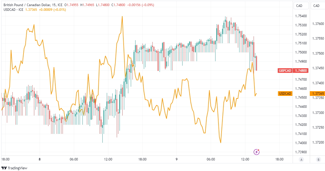
Task: Select the British Pound / Canadian Dollar title
Action: [26, 5]
